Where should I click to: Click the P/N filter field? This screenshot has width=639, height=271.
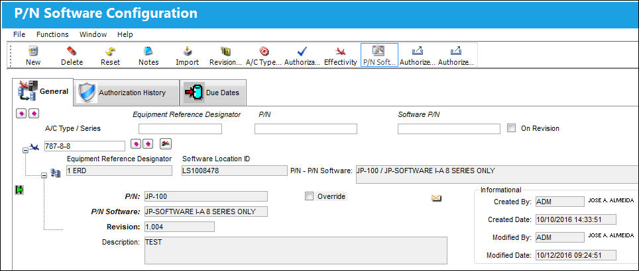point(306,129)
